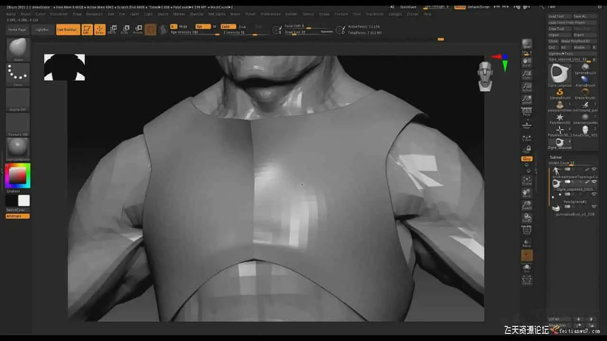Image resolution: width=607 pixels, height=341 pixels.
Task: Expand the Lightbox Tools section
Action: point(561,54)
